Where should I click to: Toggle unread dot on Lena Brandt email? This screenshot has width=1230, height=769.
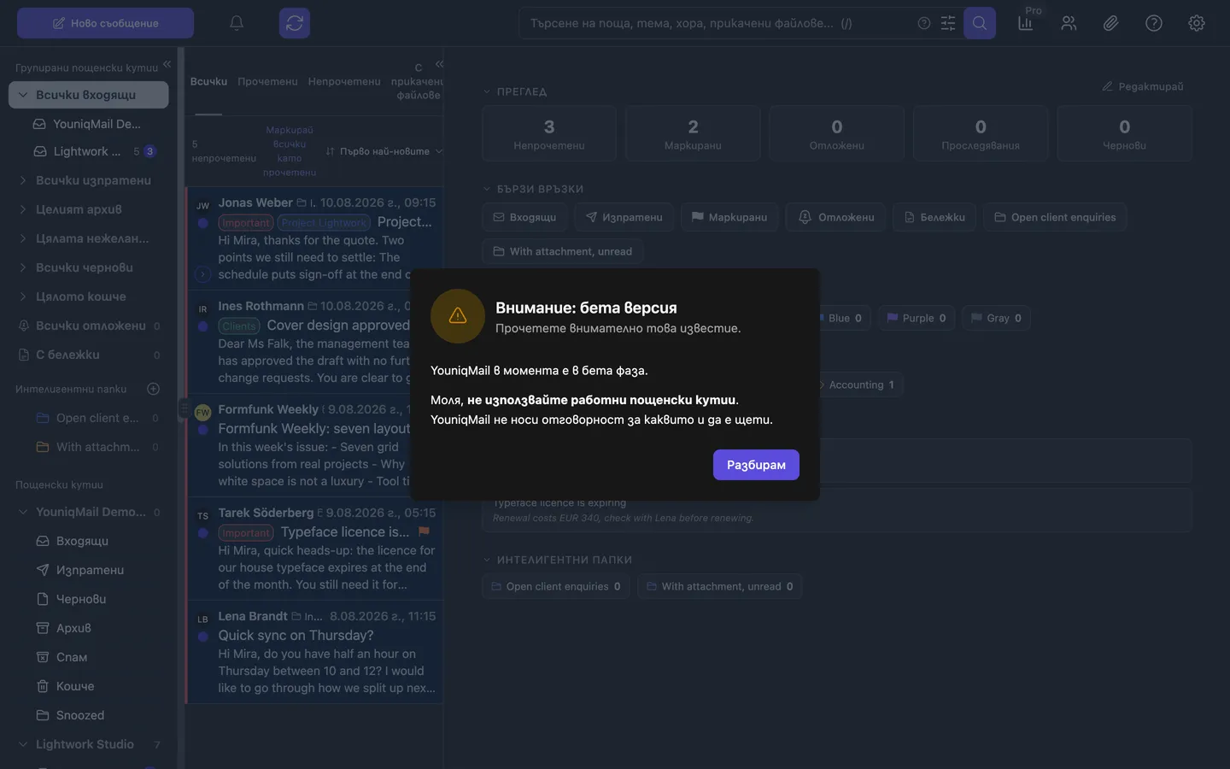pyautogui.click(x=202, y=637)
